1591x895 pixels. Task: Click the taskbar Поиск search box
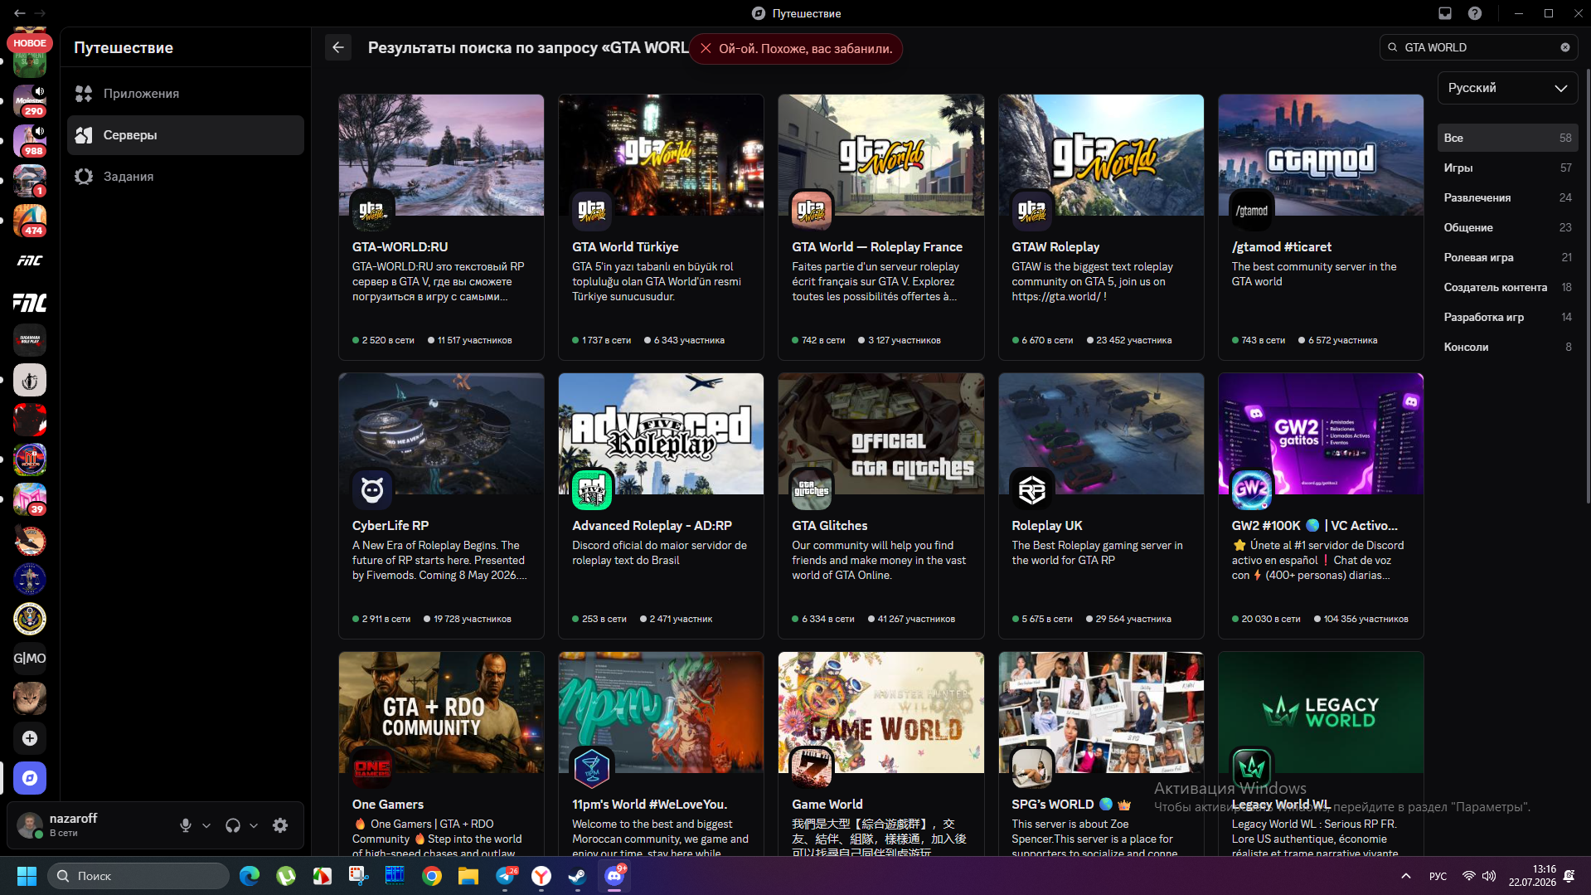click(138, 876)
